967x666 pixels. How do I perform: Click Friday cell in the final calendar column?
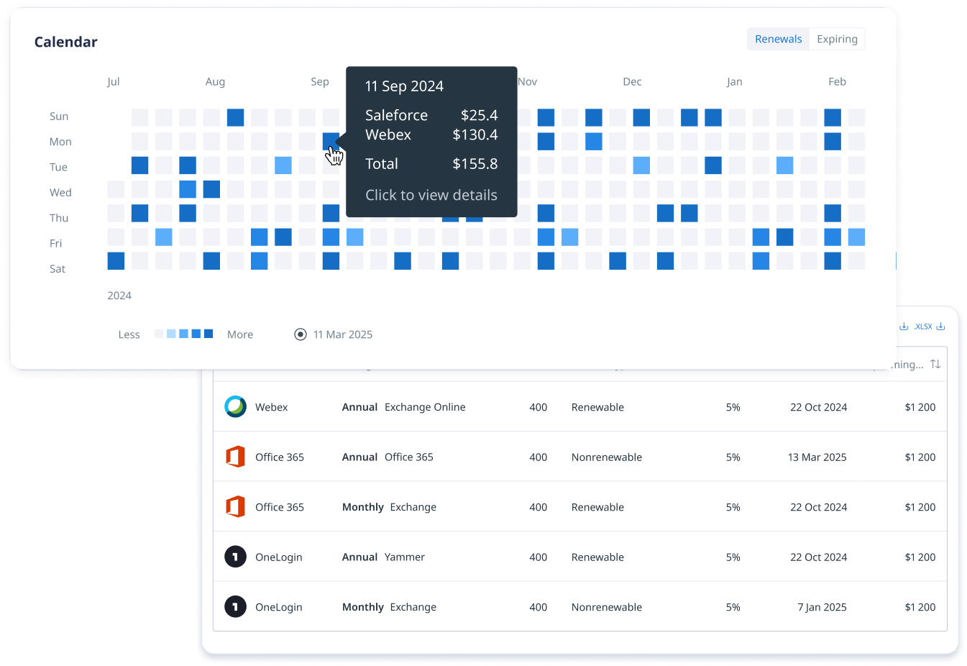856,237
